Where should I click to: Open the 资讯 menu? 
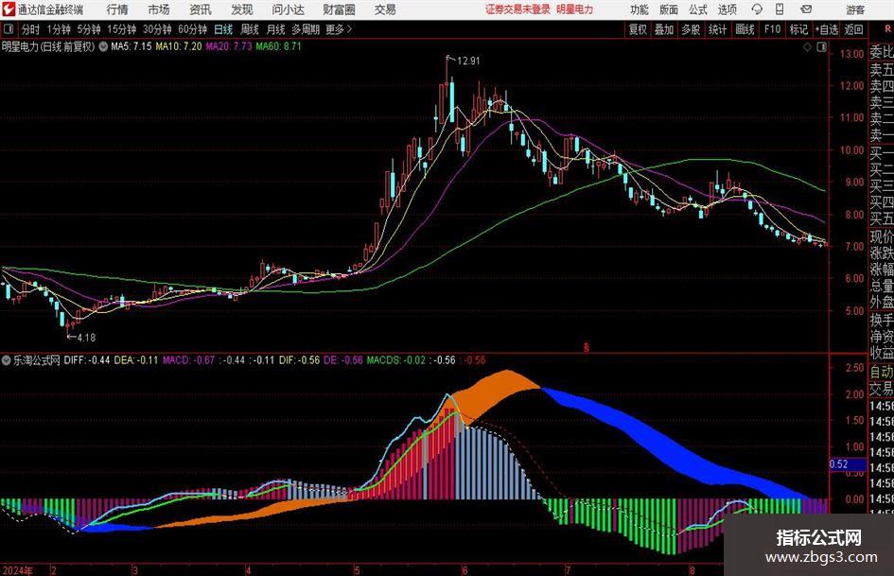tap(201, 9)
